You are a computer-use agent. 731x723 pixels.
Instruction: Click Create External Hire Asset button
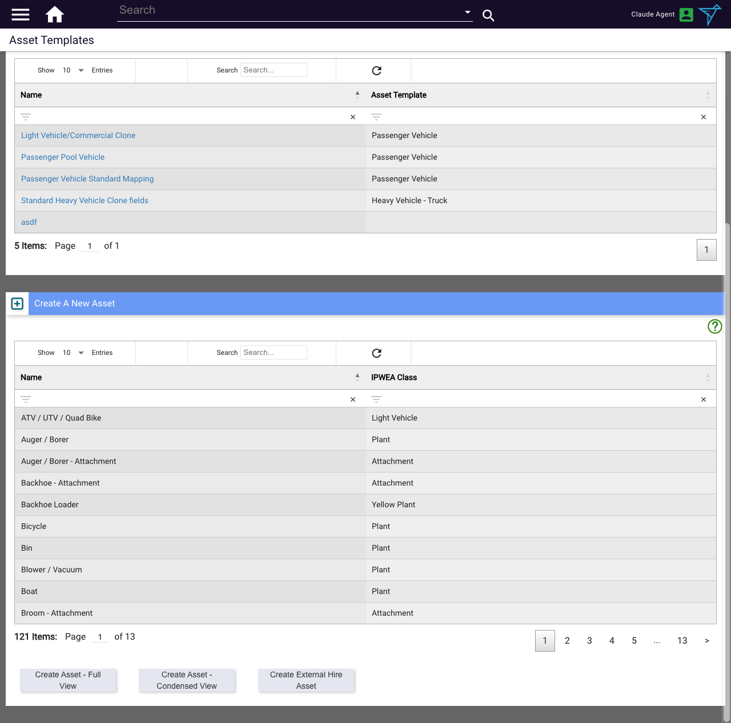click(306, 680)
